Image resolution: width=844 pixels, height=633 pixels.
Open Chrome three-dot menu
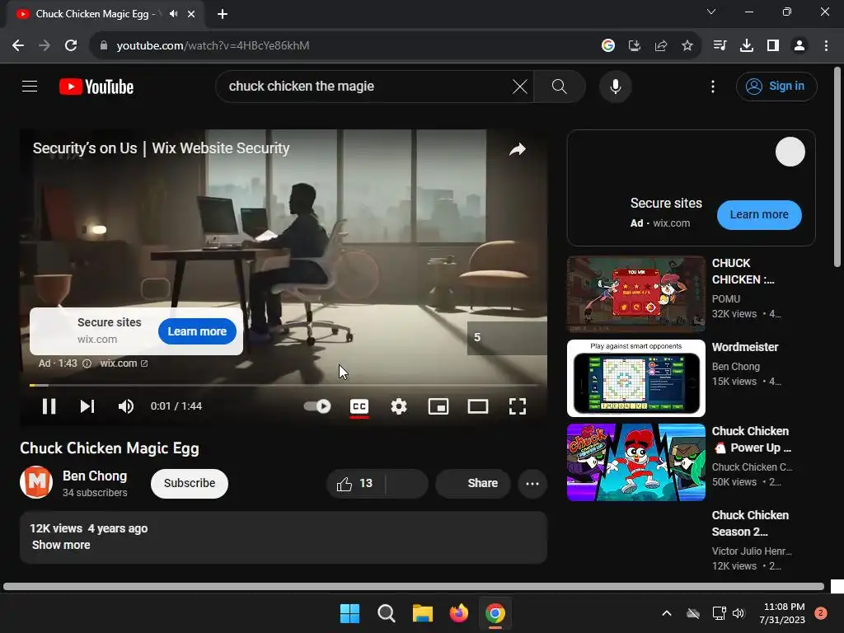tap(826, 46)
